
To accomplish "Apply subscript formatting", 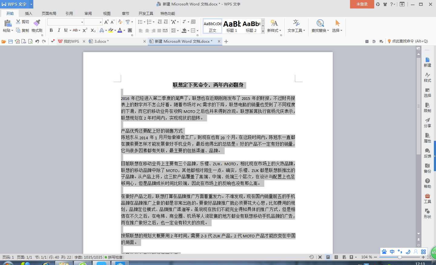I will (93, 30).
